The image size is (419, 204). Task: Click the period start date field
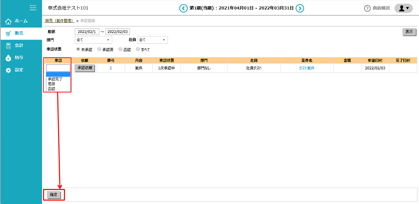click(x=87, y=32)
